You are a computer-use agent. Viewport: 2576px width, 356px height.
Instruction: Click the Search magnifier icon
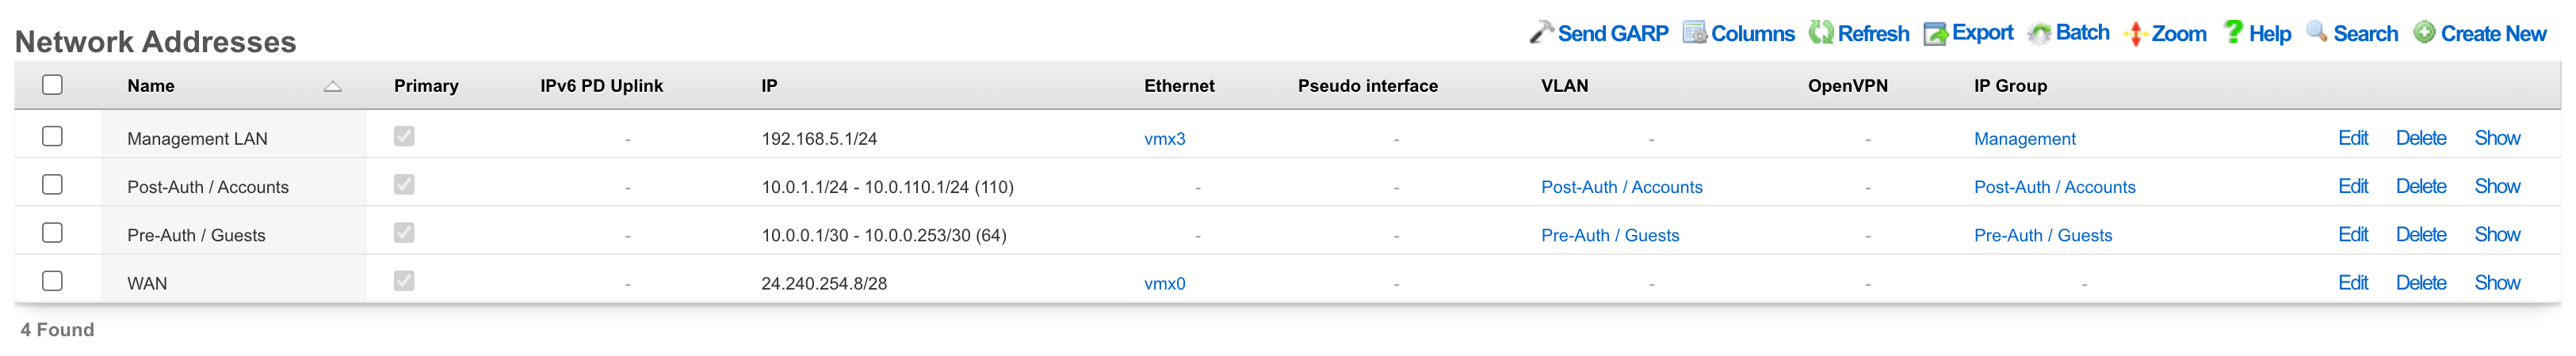pos(2317,32)
